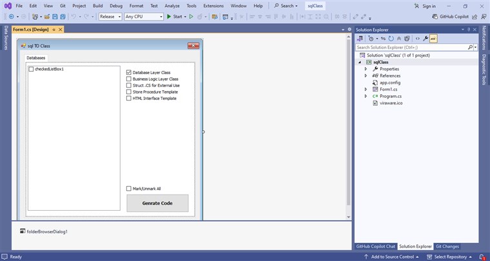The height and width of the screenshot is (261, 490).
Task: Check HTML Interface Template checkbox
Action: (129, 99)
